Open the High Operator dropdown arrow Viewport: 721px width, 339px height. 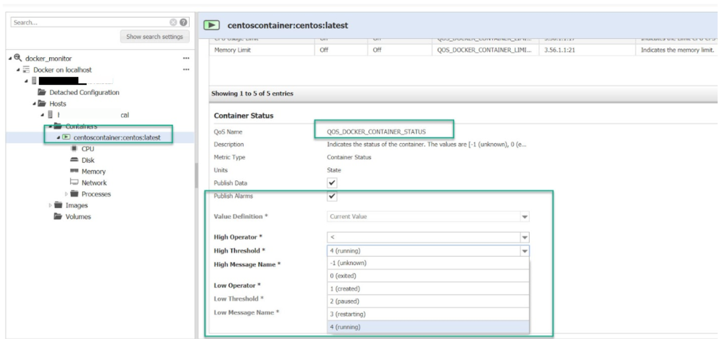[524, 237]
